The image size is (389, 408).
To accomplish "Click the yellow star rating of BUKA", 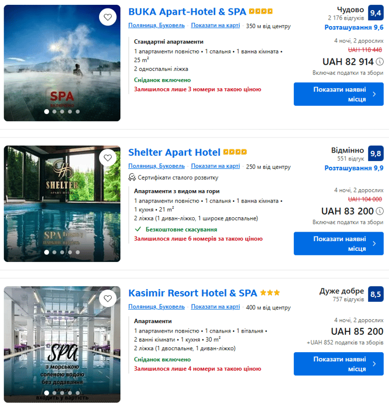I will pos(261,11).
